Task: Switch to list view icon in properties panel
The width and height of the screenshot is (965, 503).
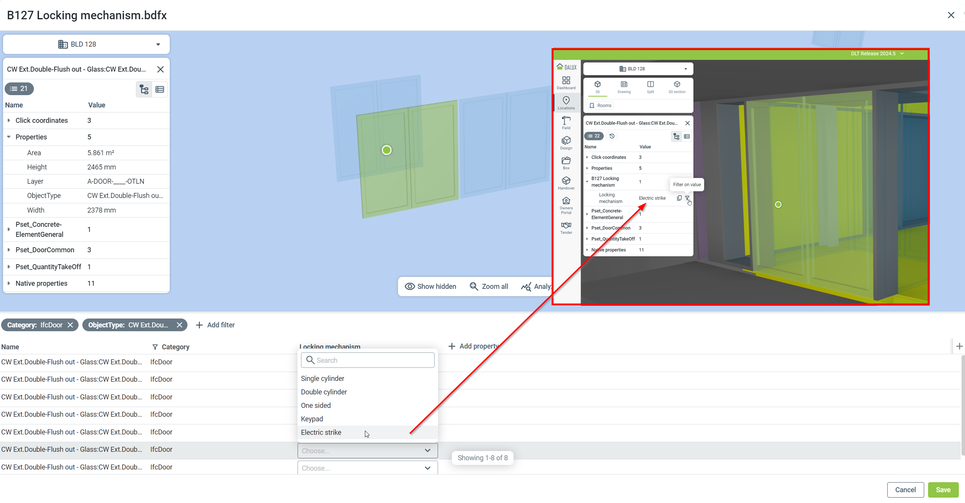Action: pos(160,89)
